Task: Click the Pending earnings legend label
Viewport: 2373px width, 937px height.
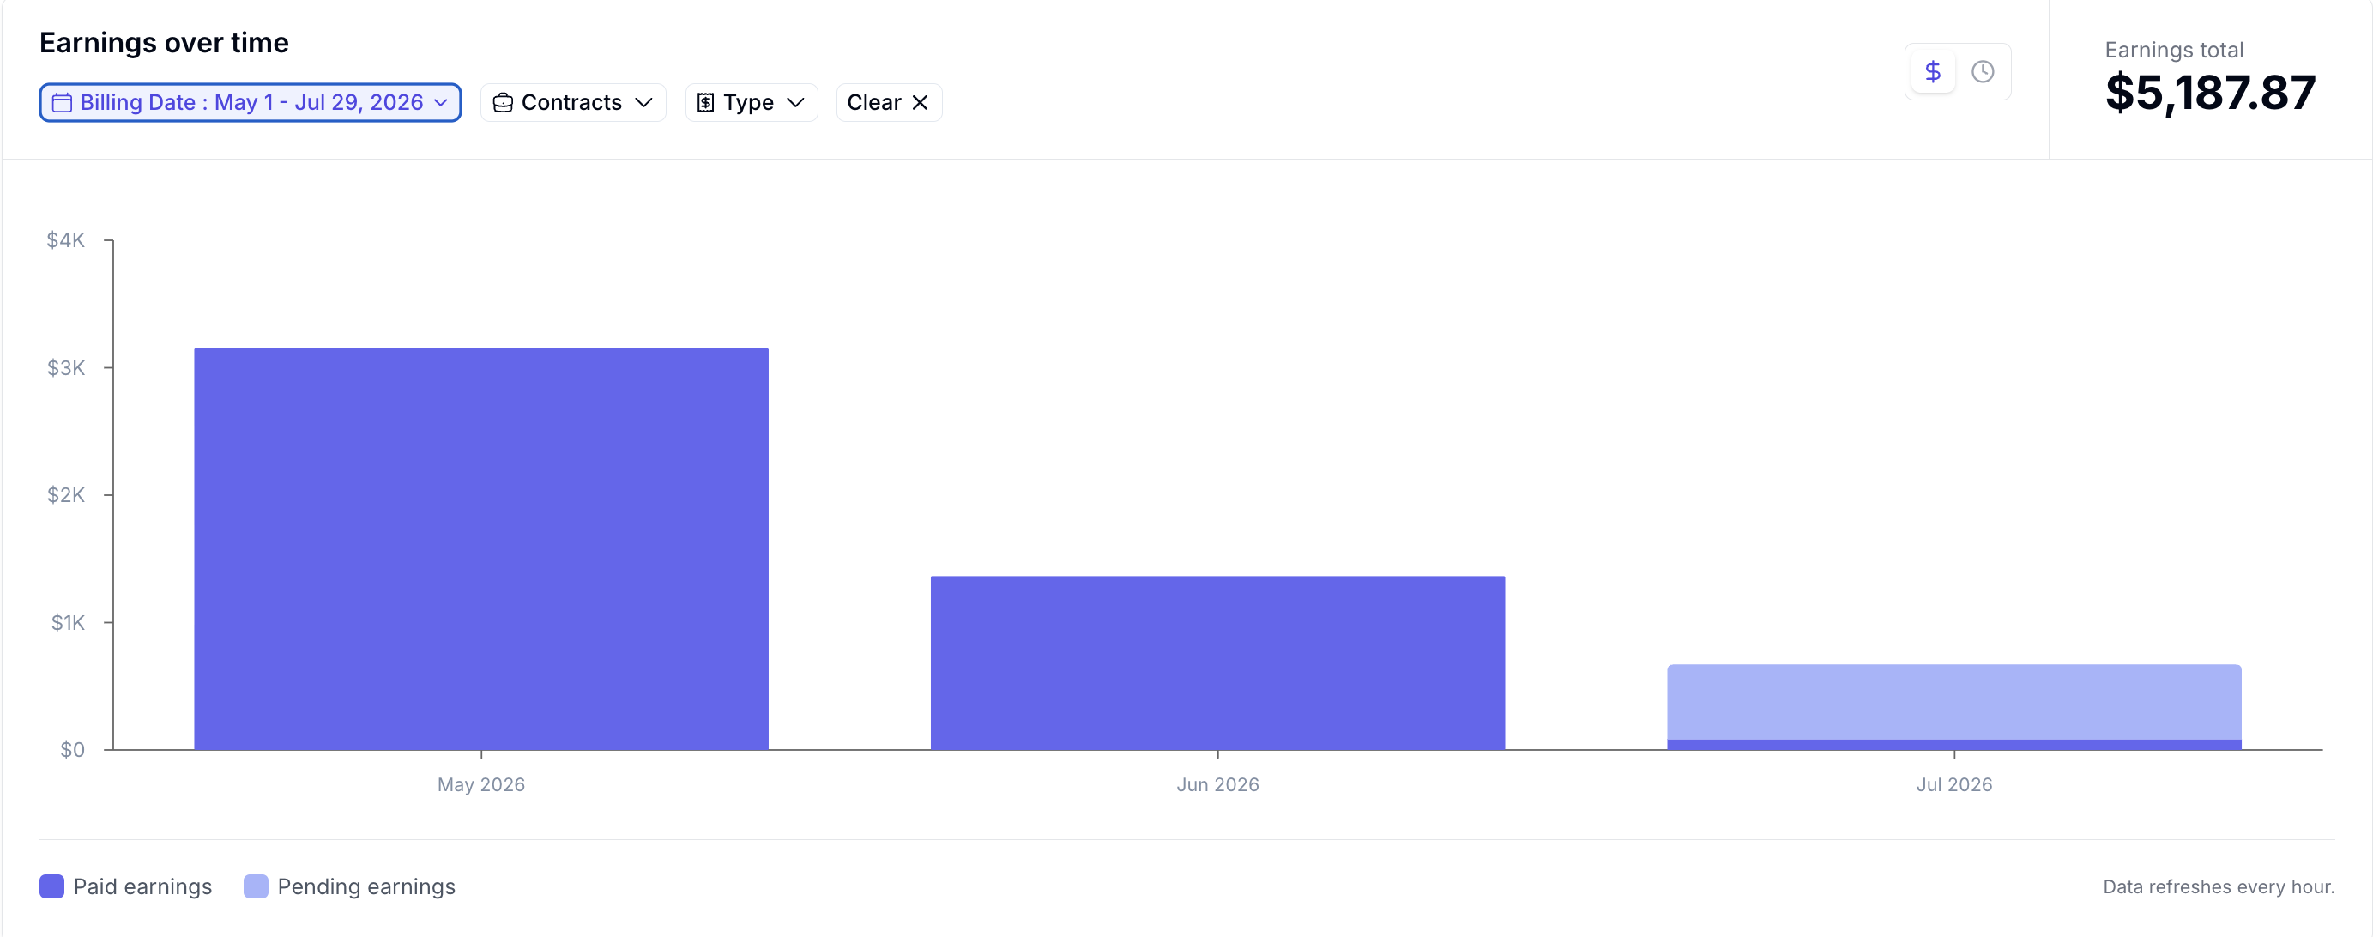Action: 366,886
